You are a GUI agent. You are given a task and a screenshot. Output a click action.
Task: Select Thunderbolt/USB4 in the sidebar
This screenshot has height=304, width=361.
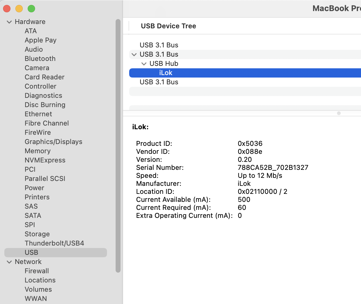point(54,243)
